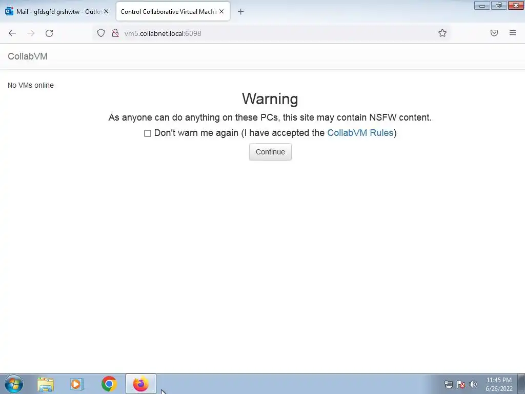
Task: Click the Show desktop strip
Action: coord(521,384)
